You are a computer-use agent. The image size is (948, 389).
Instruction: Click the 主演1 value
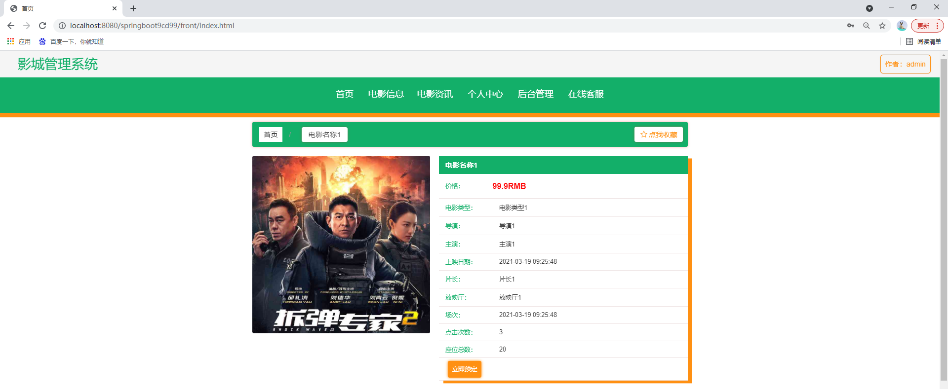[507, 244]
